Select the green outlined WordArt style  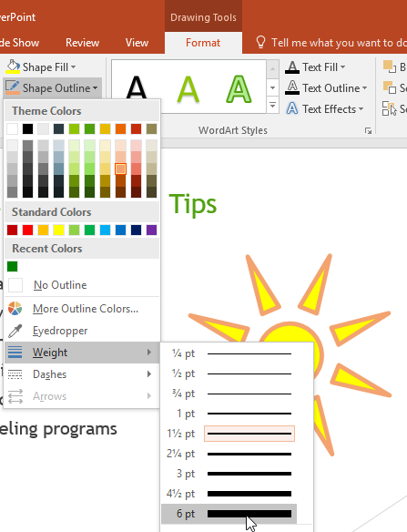pos(239,89)
